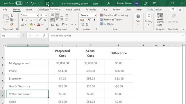Expand the formula bar chevron
This screenshot has width=186, height=104.
(x=183, y=35)
